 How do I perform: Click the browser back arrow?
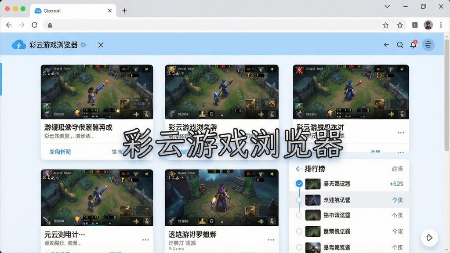(x=9, y=25)
